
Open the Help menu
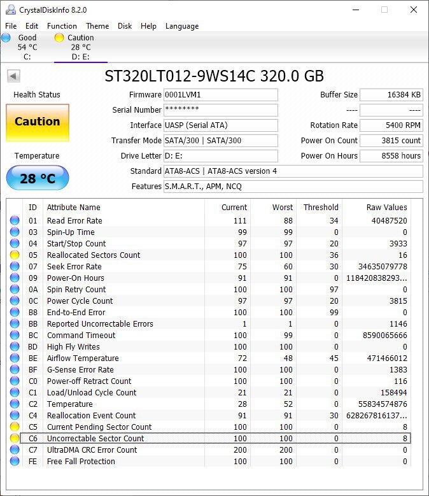pos(148,26)
